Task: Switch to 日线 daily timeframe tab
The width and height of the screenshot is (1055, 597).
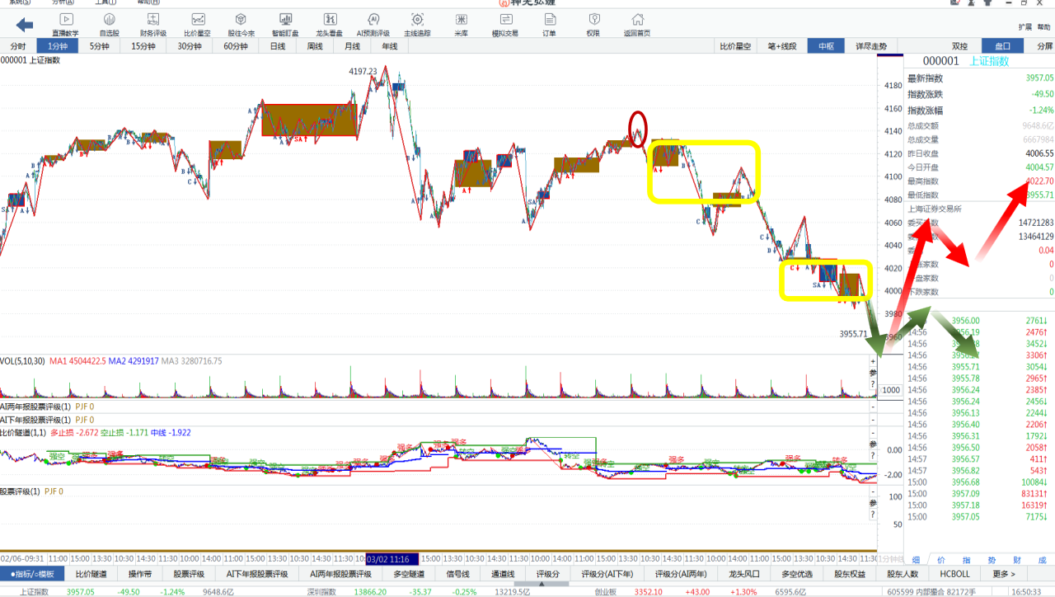Action: pos(278,46)
